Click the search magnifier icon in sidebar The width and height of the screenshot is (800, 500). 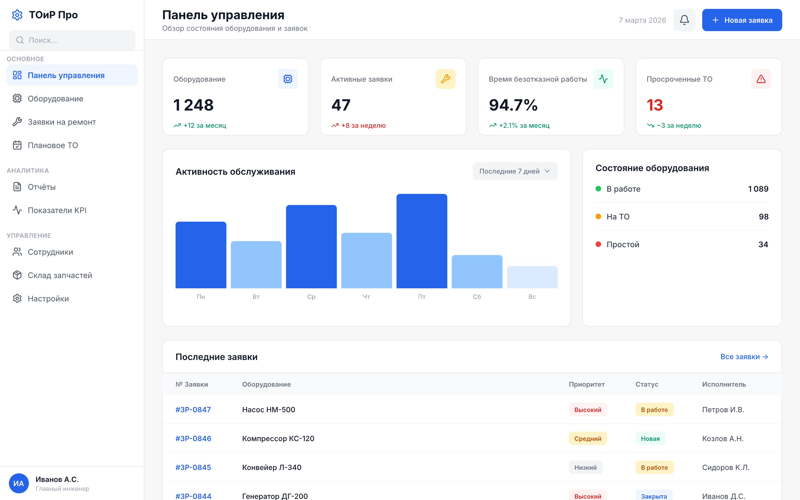pyautogui.click(x=20, y=40)
